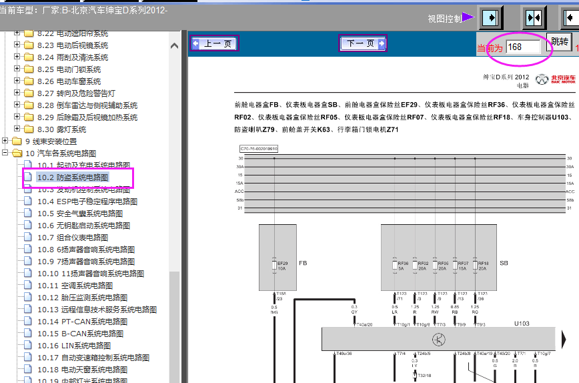Click folder icon of 8.27 转向及危险警告灯
The height and width of the screenshot is (383, 579).
[29, 93]
